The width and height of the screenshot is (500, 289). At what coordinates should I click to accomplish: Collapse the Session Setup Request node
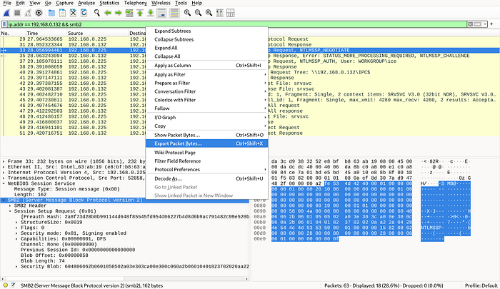[10, 211]
